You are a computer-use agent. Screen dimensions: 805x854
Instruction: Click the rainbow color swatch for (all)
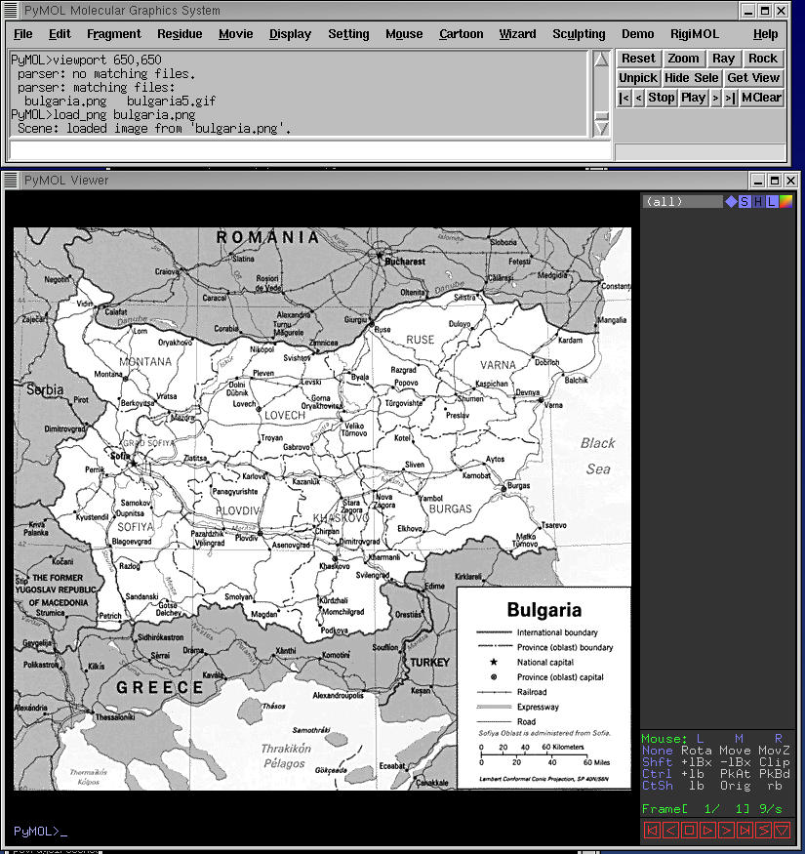[785, 202]
